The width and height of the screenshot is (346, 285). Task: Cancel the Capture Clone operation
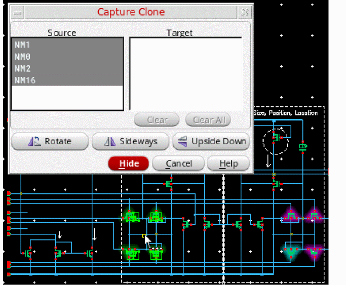(178, 164)
